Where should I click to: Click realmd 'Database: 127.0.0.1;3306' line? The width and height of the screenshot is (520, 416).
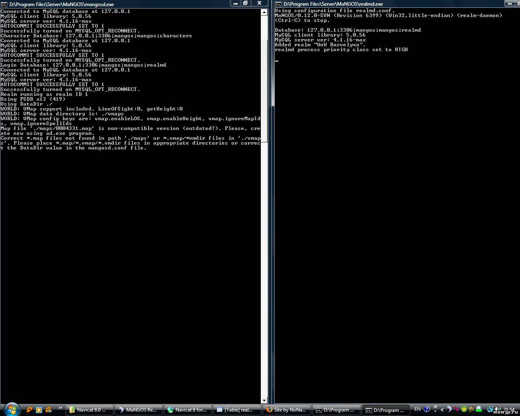348,30
